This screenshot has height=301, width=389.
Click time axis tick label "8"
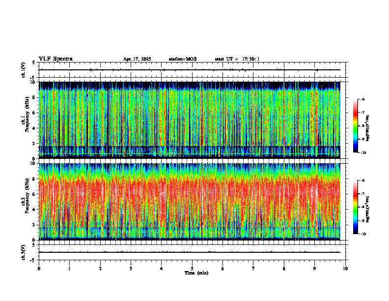pos(284,269)
